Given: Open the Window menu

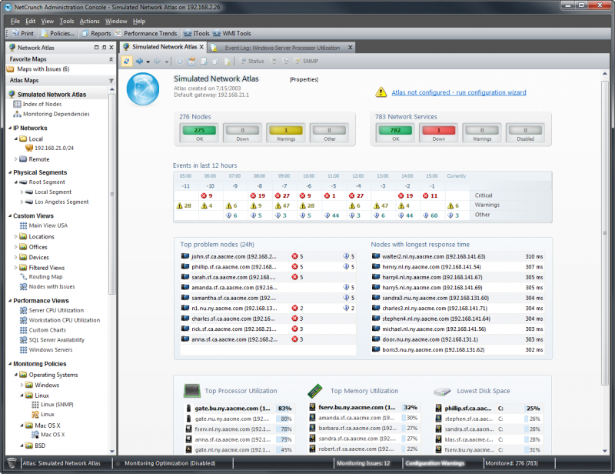Looking at the screenshot, I should (x=116, y=22).
